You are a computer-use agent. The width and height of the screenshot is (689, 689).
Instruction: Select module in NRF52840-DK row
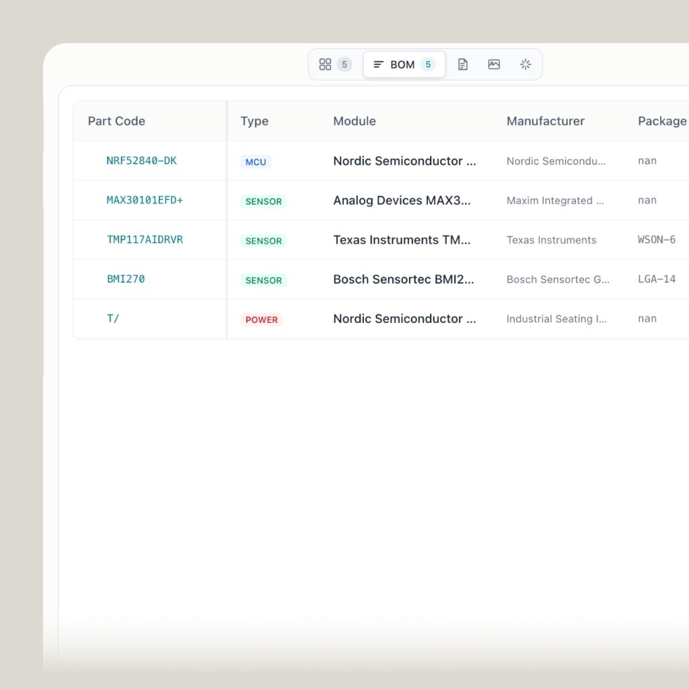tap(404, 161)
